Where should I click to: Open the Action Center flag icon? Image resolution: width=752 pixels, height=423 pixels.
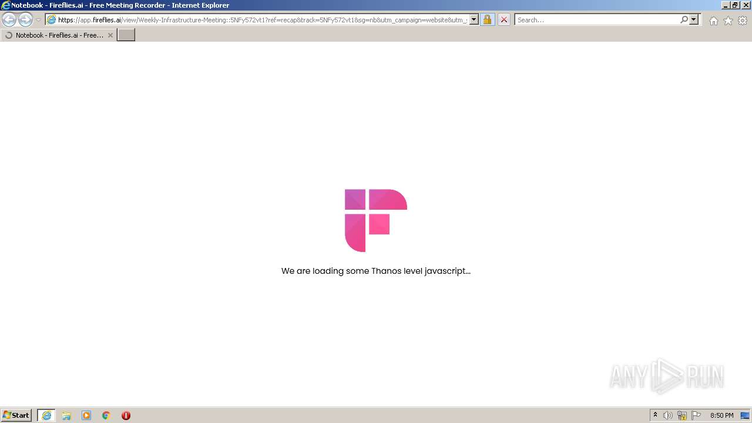click(696, 415)
